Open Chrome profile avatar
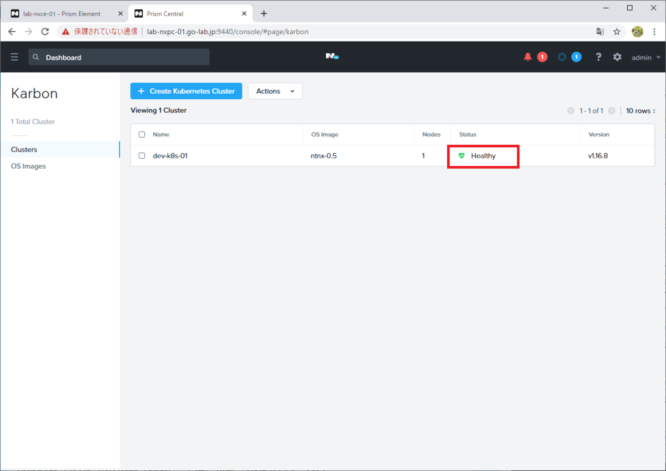The image size is (666, 471). point(637,32)
